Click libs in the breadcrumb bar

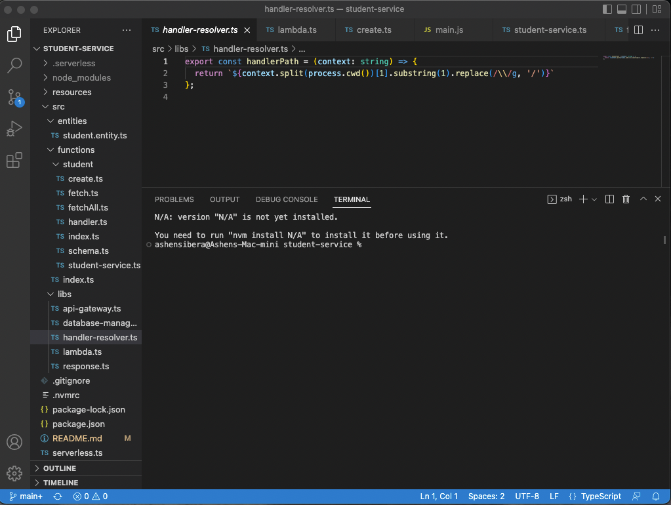coord(182,49)
